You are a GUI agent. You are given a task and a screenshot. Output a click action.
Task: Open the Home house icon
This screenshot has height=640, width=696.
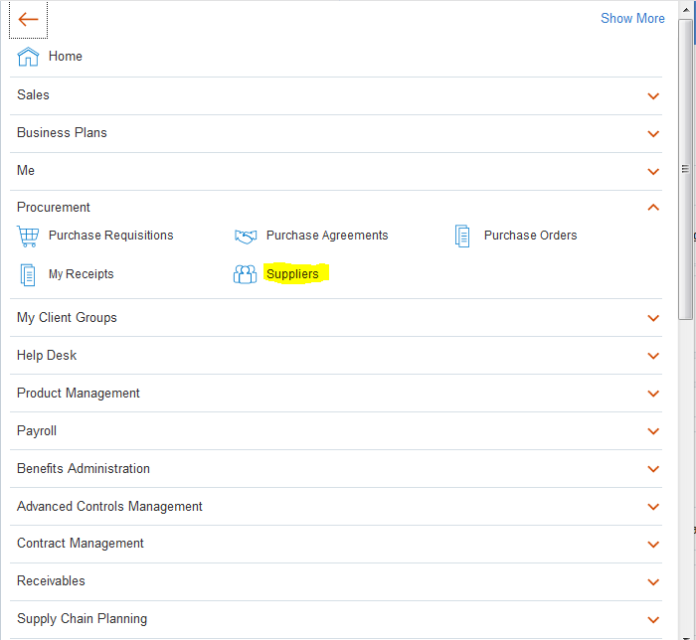[x=28, y=57]
